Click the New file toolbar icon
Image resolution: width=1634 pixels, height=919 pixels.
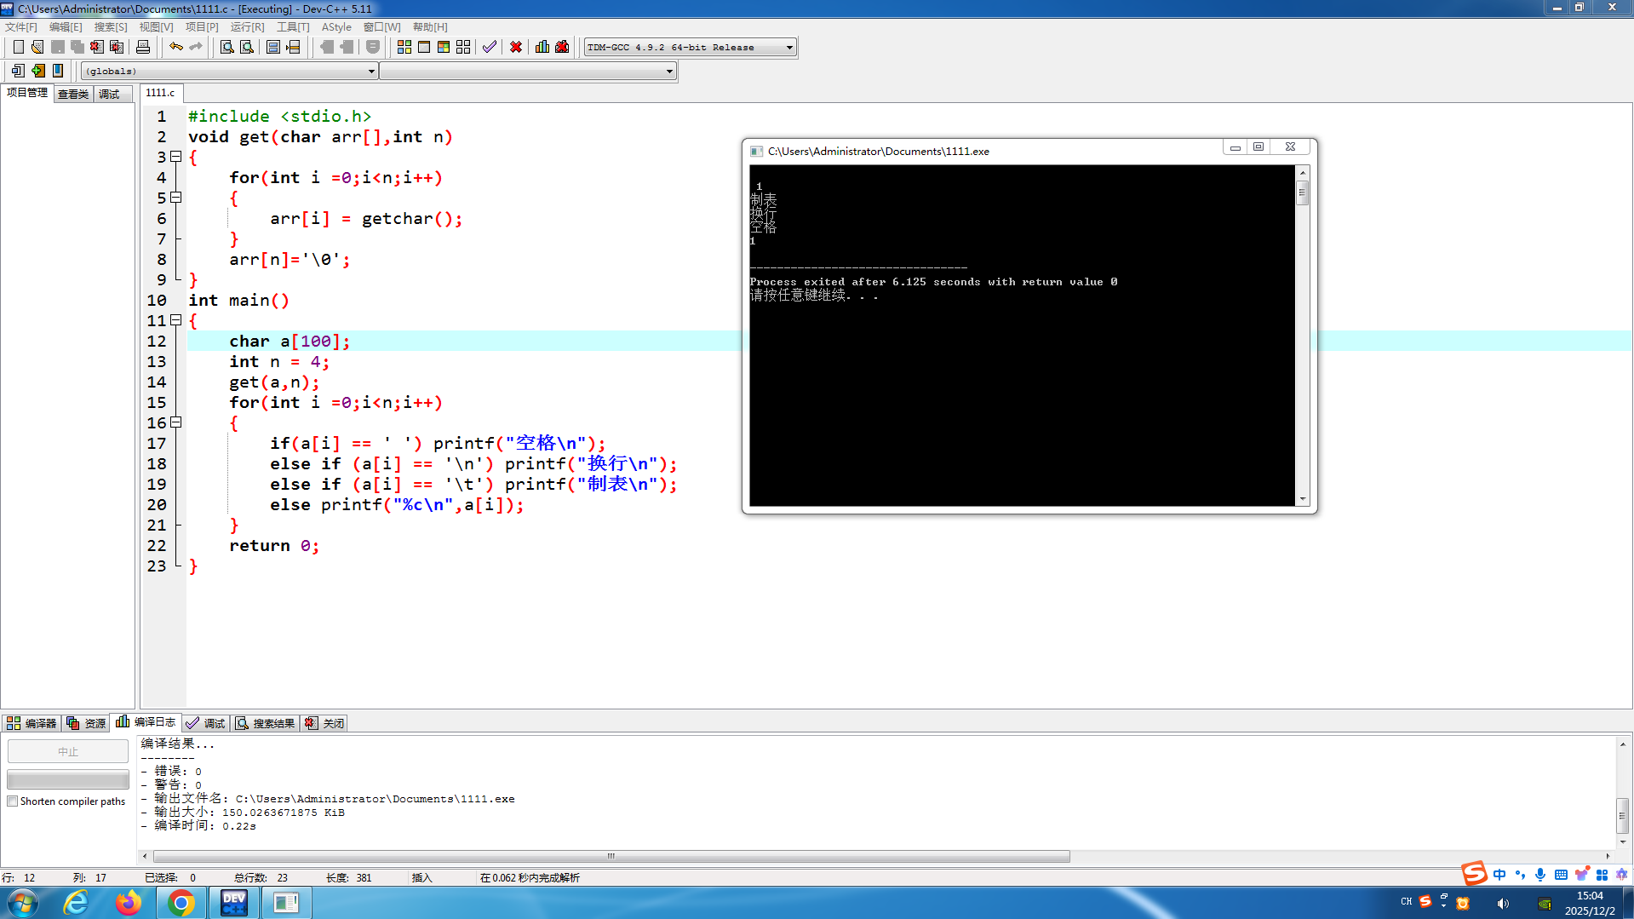18,47
